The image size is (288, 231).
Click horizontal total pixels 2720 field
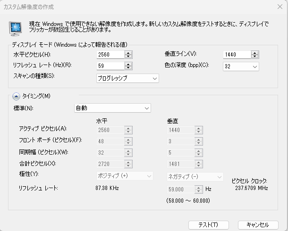pyautogui.click(x=110, y=164)
